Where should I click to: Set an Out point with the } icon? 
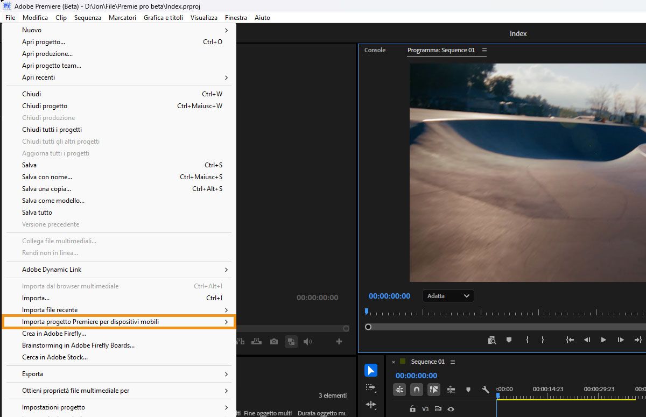[x=543, y=340]
